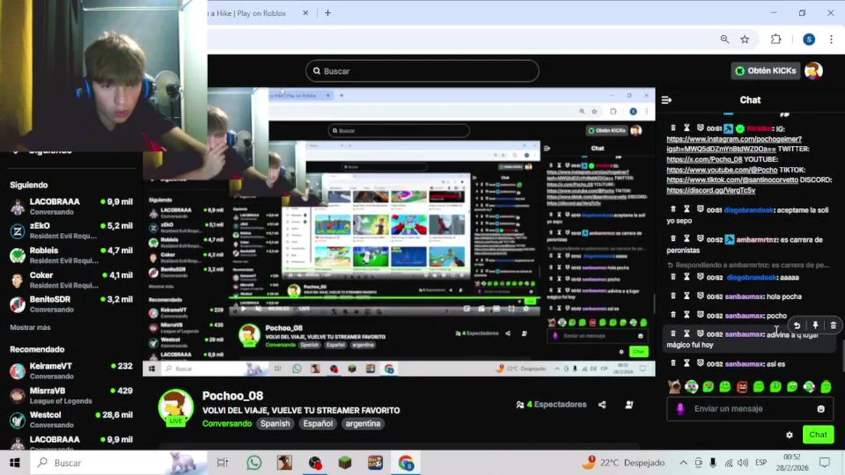Image resolution: width=845 pixels, height=475 pixels.
Task: Click the 'Spanish' stream tag
Action: [275, 424]
